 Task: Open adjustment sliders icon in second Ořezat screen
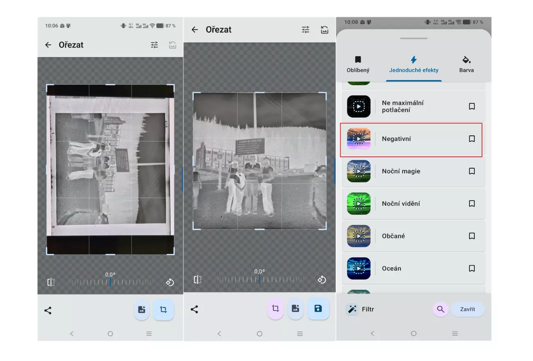(x=305, y=30)
